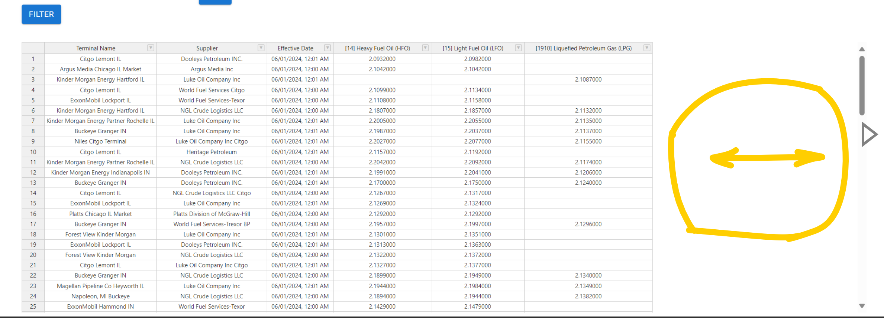The width and height of the screenshot is (884, 318).
Task: Click the vertical scrollbar thumb
Action: (x=862, y=85)
